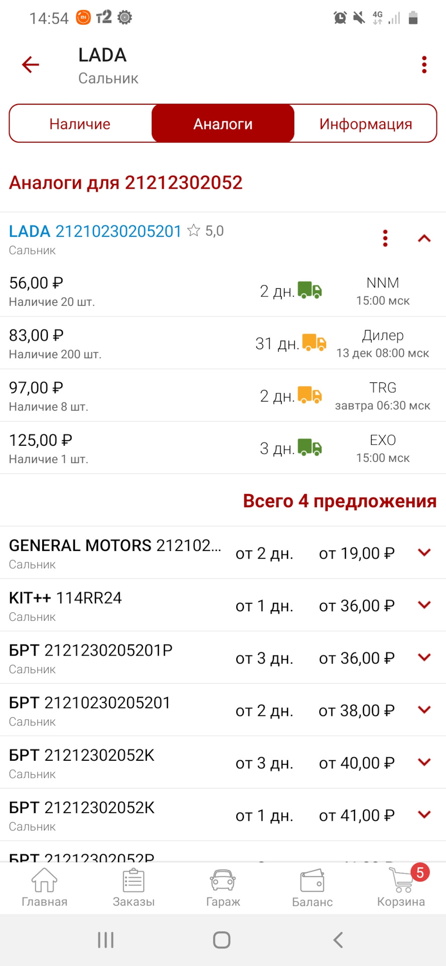
Task: Switch to the Информация tab
Action: pyautogui.click(x=366, y=124)
